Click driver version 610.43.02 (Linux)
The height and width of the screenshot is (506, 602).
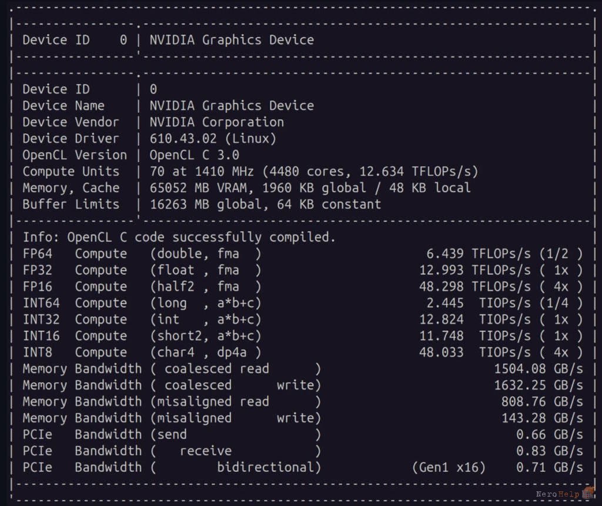click(213, 139)
